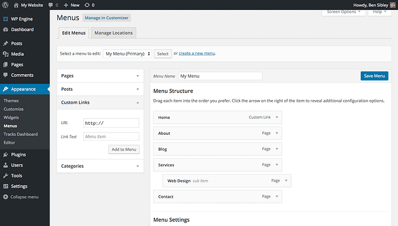Open Tracks Dashboard submenu item
The height and width of the screenshot is (226, 398).
[x=21, y=134]
